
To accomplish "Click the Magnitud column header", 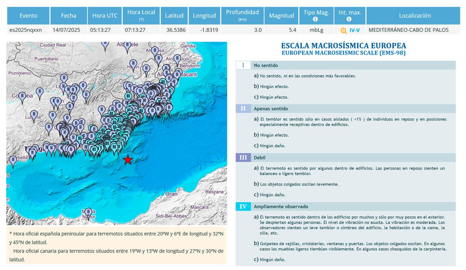I will (x=282, y=16).
